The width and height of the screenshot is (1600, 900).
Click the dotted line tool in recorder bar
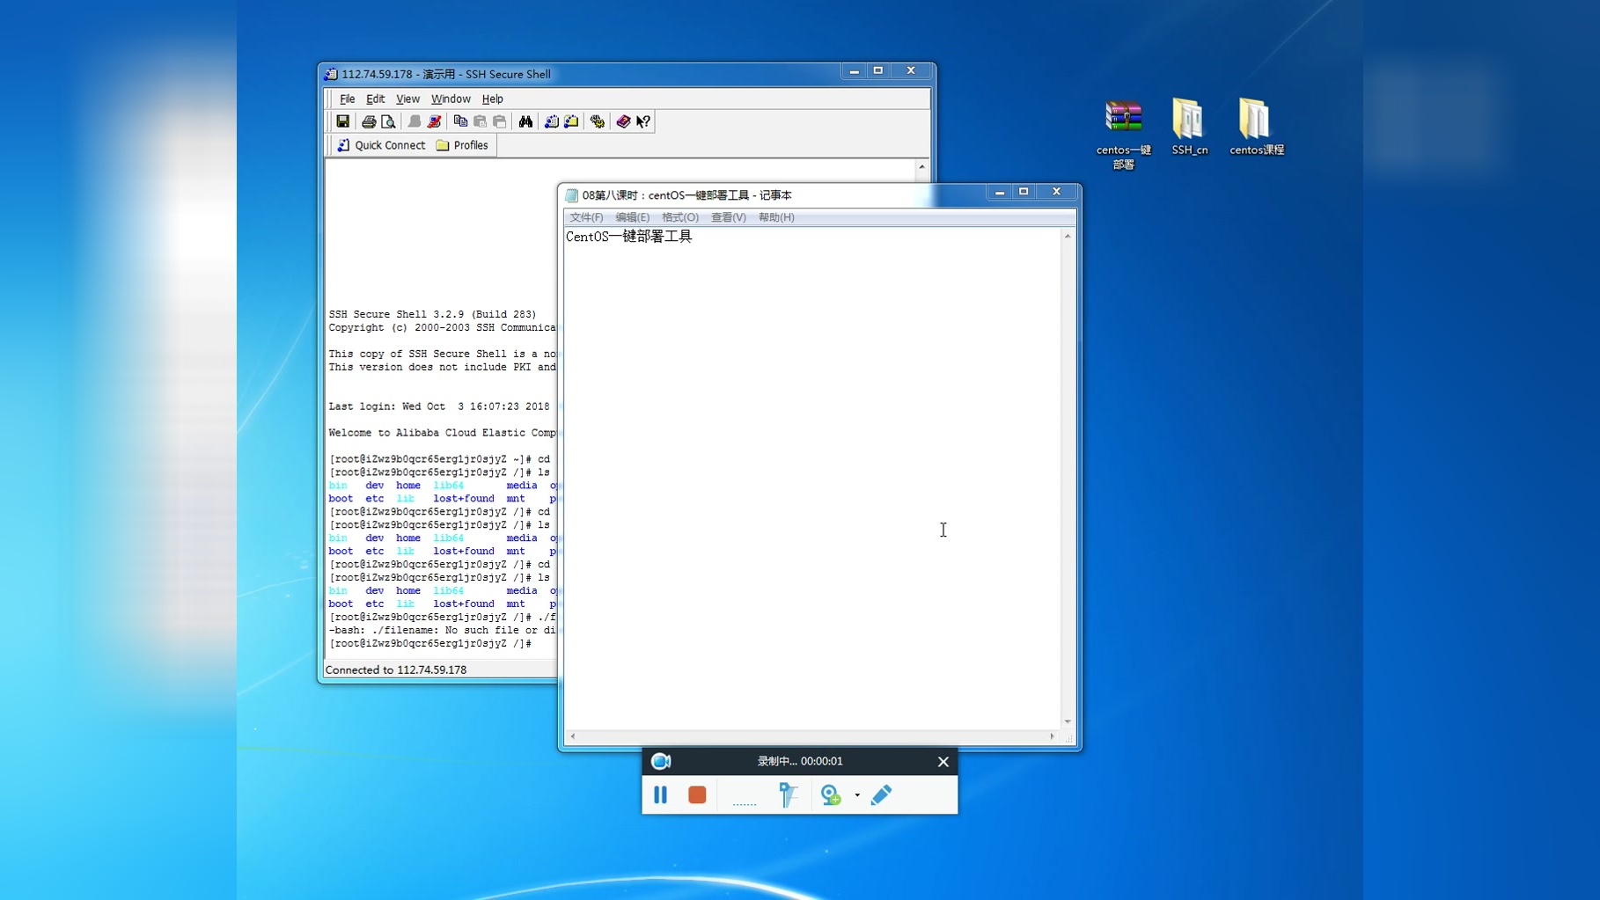click(x=745, y=803)
